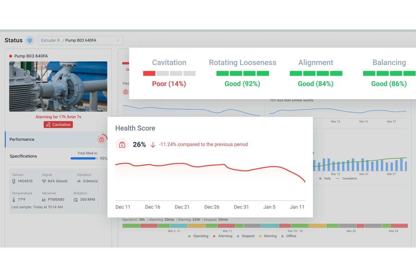Click the Jan 11 axis label
Image resolution: width=416 pixels, height=277 pixels.
(297, 207)
